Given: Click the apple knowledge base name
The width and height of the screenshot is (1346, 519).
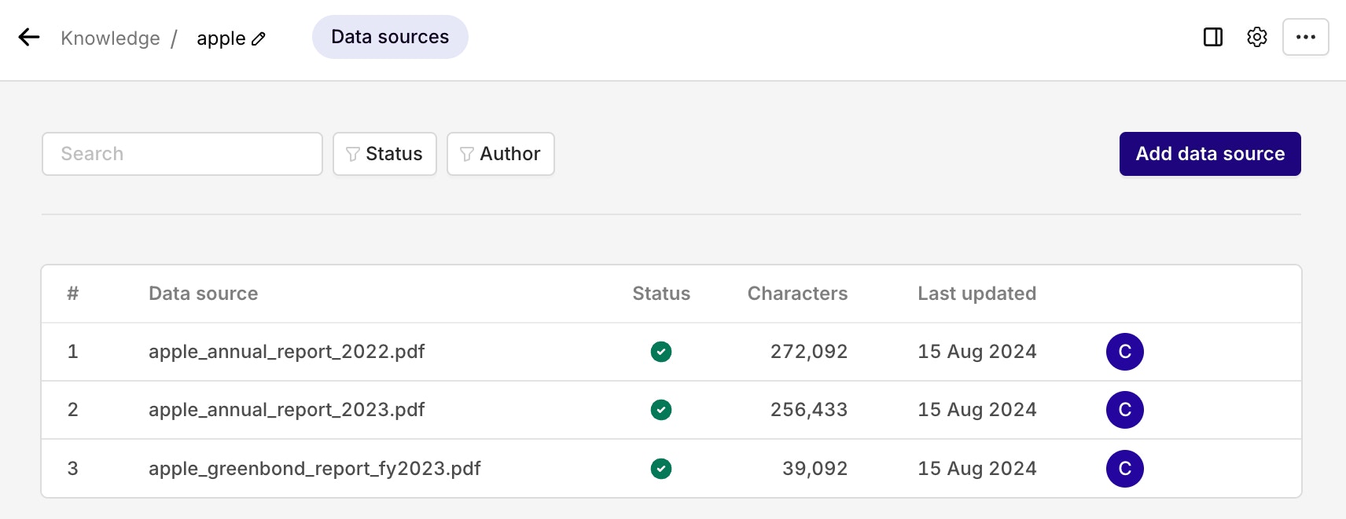Looking at the screenshot, I should tap(221, 38).
